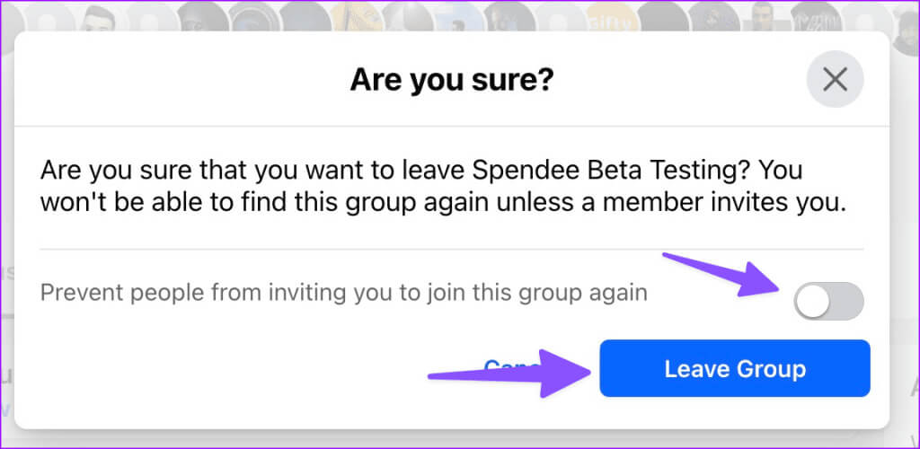Open the yellow jersey member avatar
The width and height of the screenshot is (920, 449).
pos(356,16)
